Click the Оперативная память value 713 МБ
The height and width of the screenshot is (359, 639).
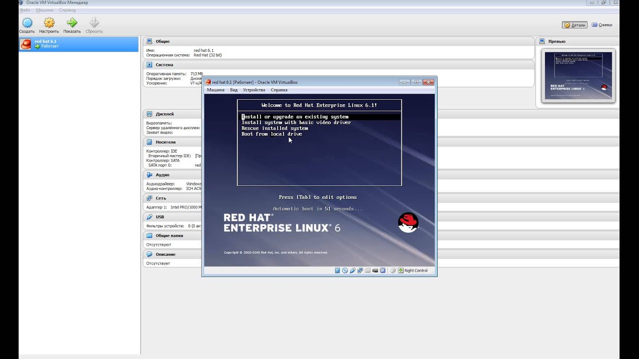pos(197,74)
